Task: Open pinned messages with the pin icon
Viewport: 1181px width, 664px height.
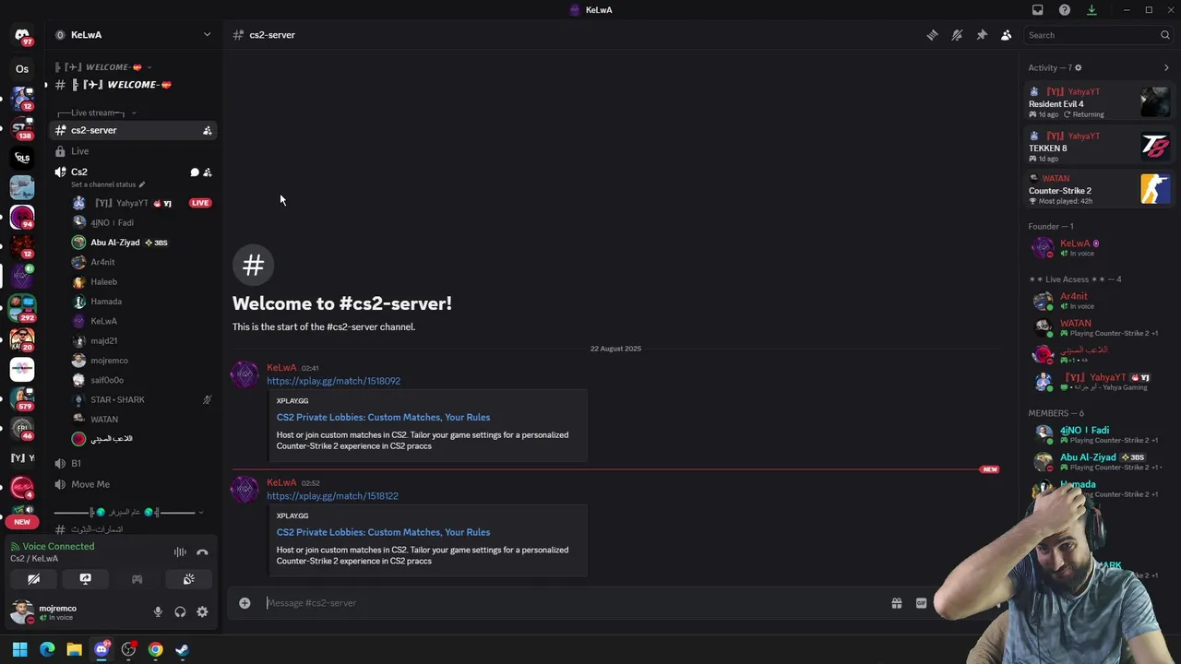Action: [982, 35]
